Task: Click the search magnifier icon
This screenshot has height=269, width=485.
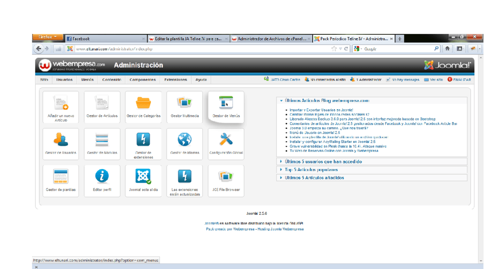Action: click(x=436, y=48)
